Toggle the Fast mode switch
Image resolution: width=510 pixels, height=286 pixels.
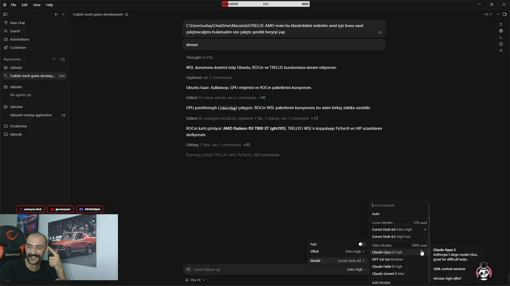pyautogui.click(x=361, y=244)
